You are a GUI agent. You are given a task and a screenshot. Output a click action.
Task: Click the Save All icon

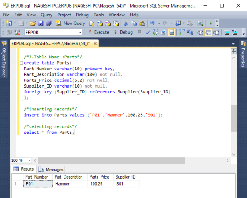coord(49,23)
